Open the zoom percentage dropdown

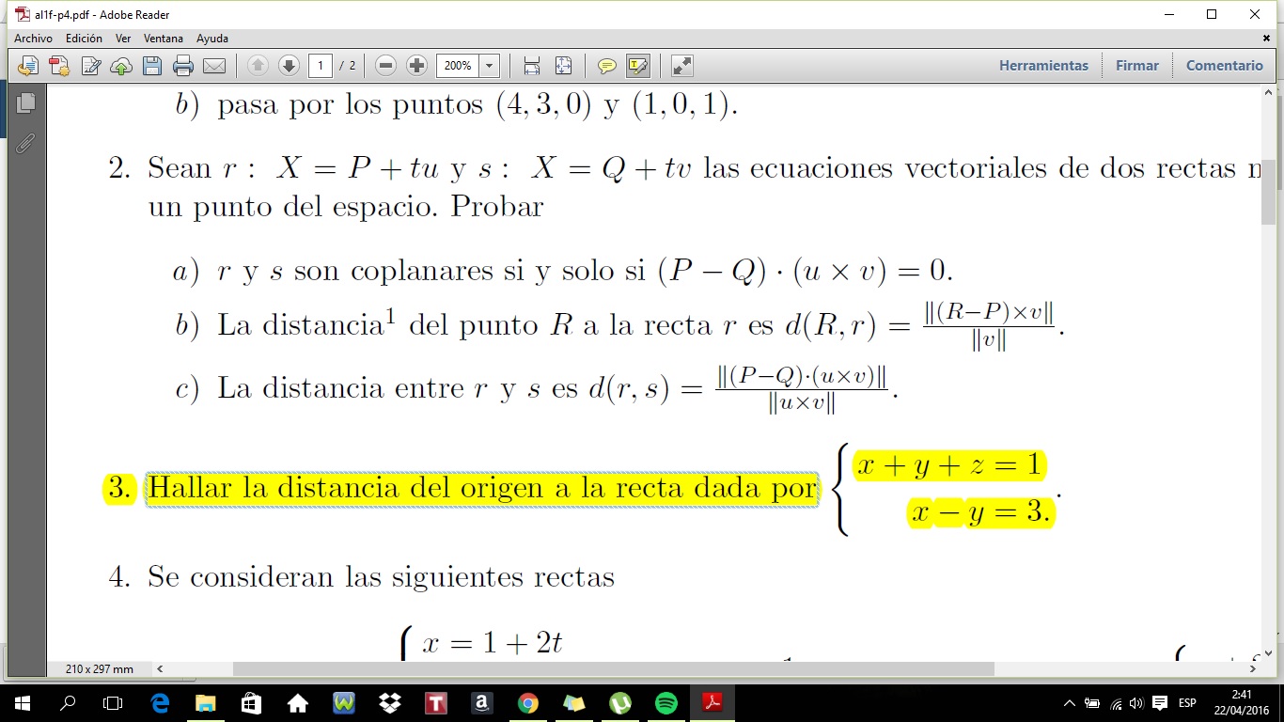(489, 66)
